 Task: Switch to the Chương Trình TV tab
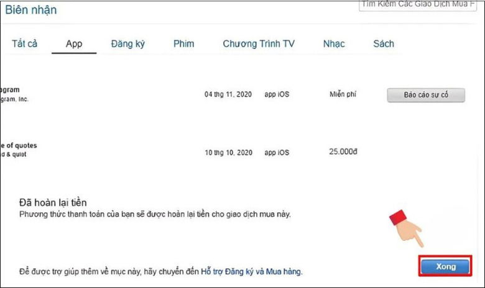[x=259, y=43]
